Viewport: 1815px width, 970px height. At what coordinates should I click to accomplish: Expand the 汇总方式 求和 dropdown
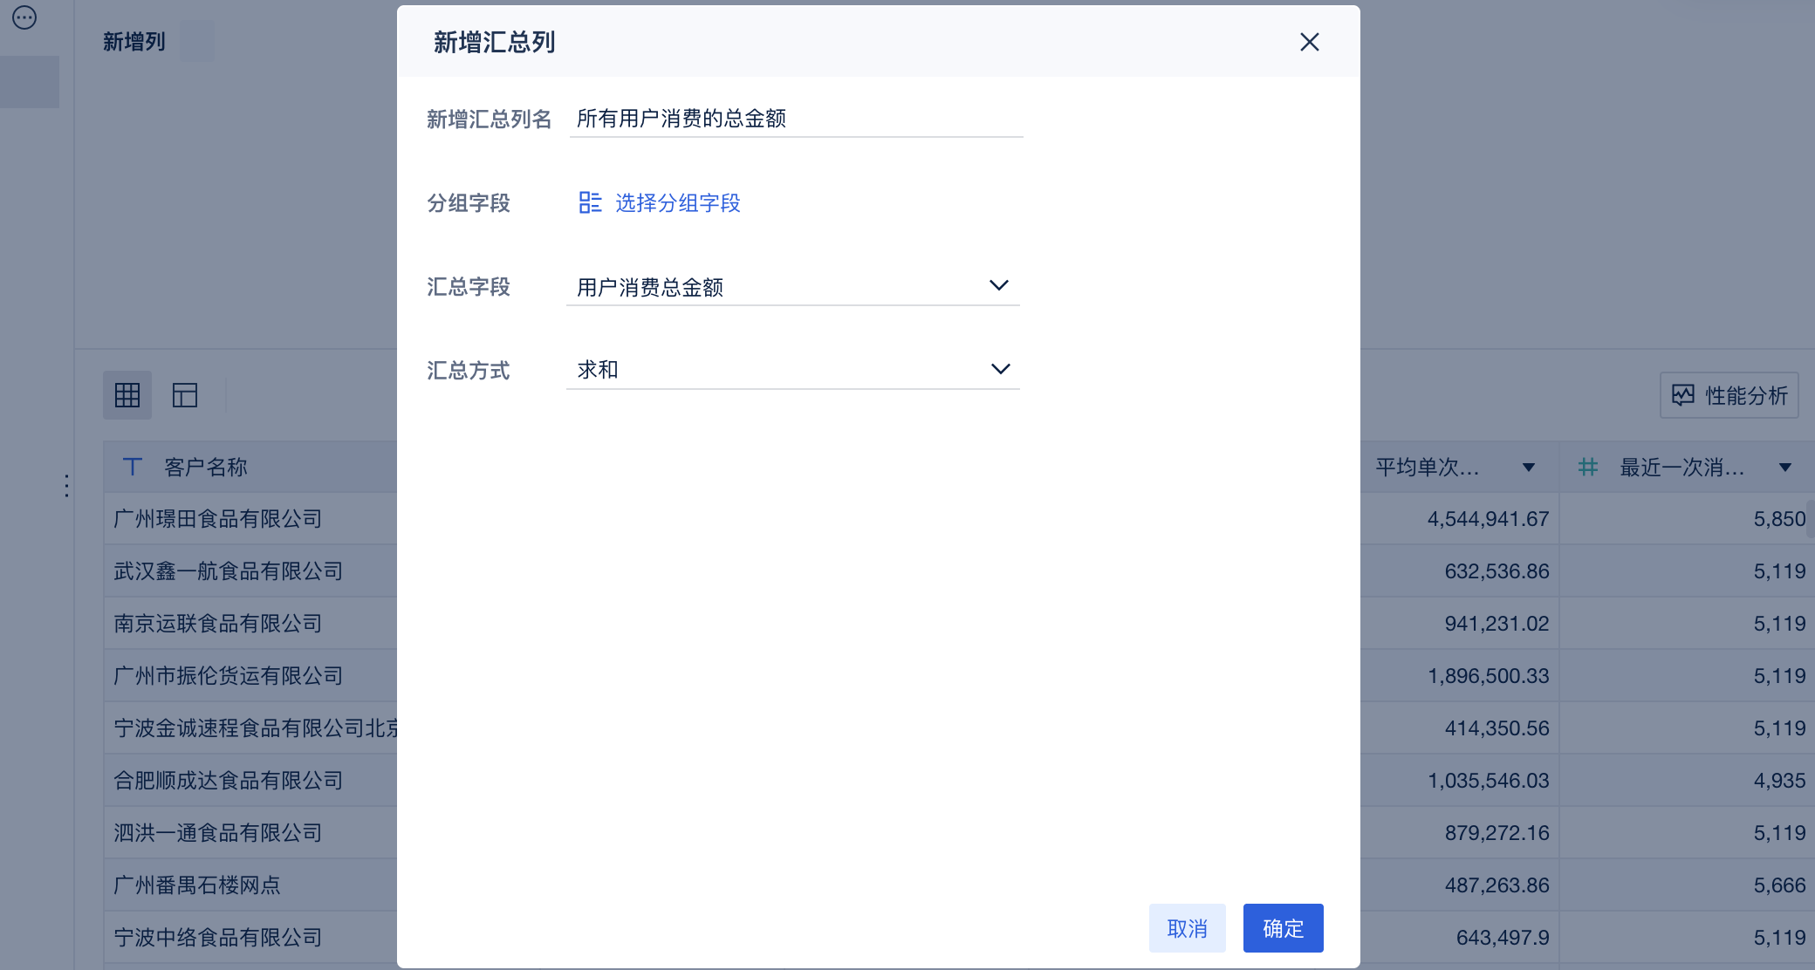pos(1000,369)
